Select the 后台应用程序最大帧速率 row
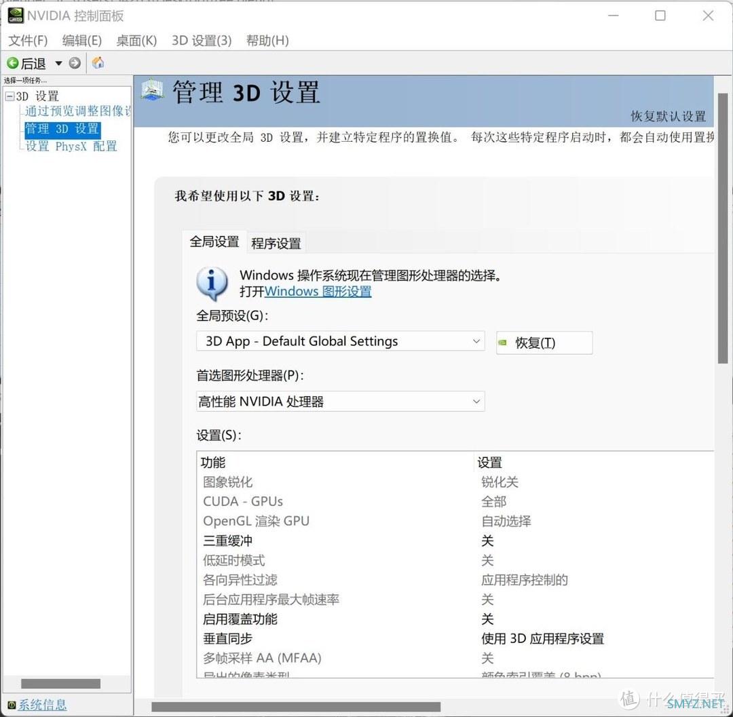733x717 pixels. coord(455,600)
